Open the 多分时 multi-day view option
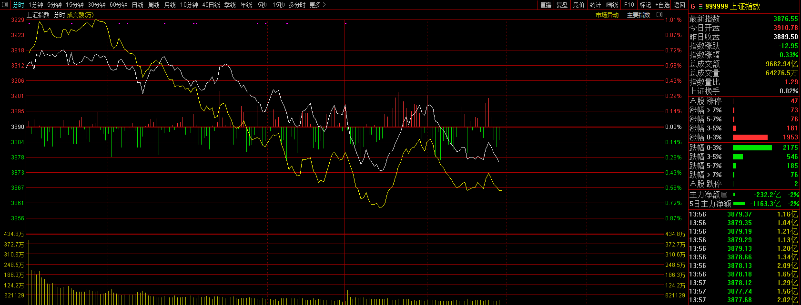This screenshot has height=305, width=801. pos(297,5)
